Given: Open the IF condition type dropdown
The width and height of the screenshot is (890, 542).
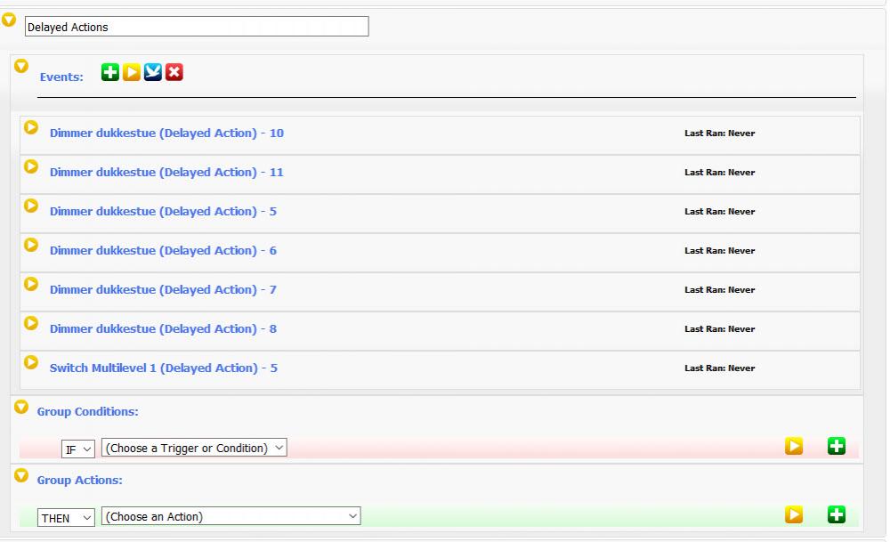Looking at the screenshot, I should [x=78, y=449].
